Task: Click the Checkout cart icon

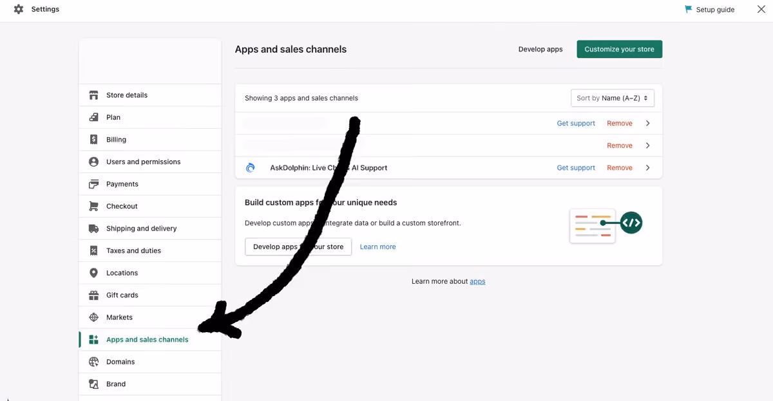Action: pos(93,206)
